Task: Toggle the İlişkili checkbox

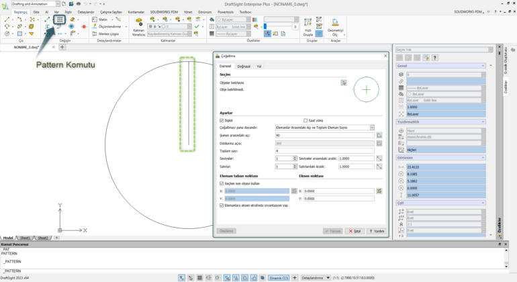Action: [222, 120]
